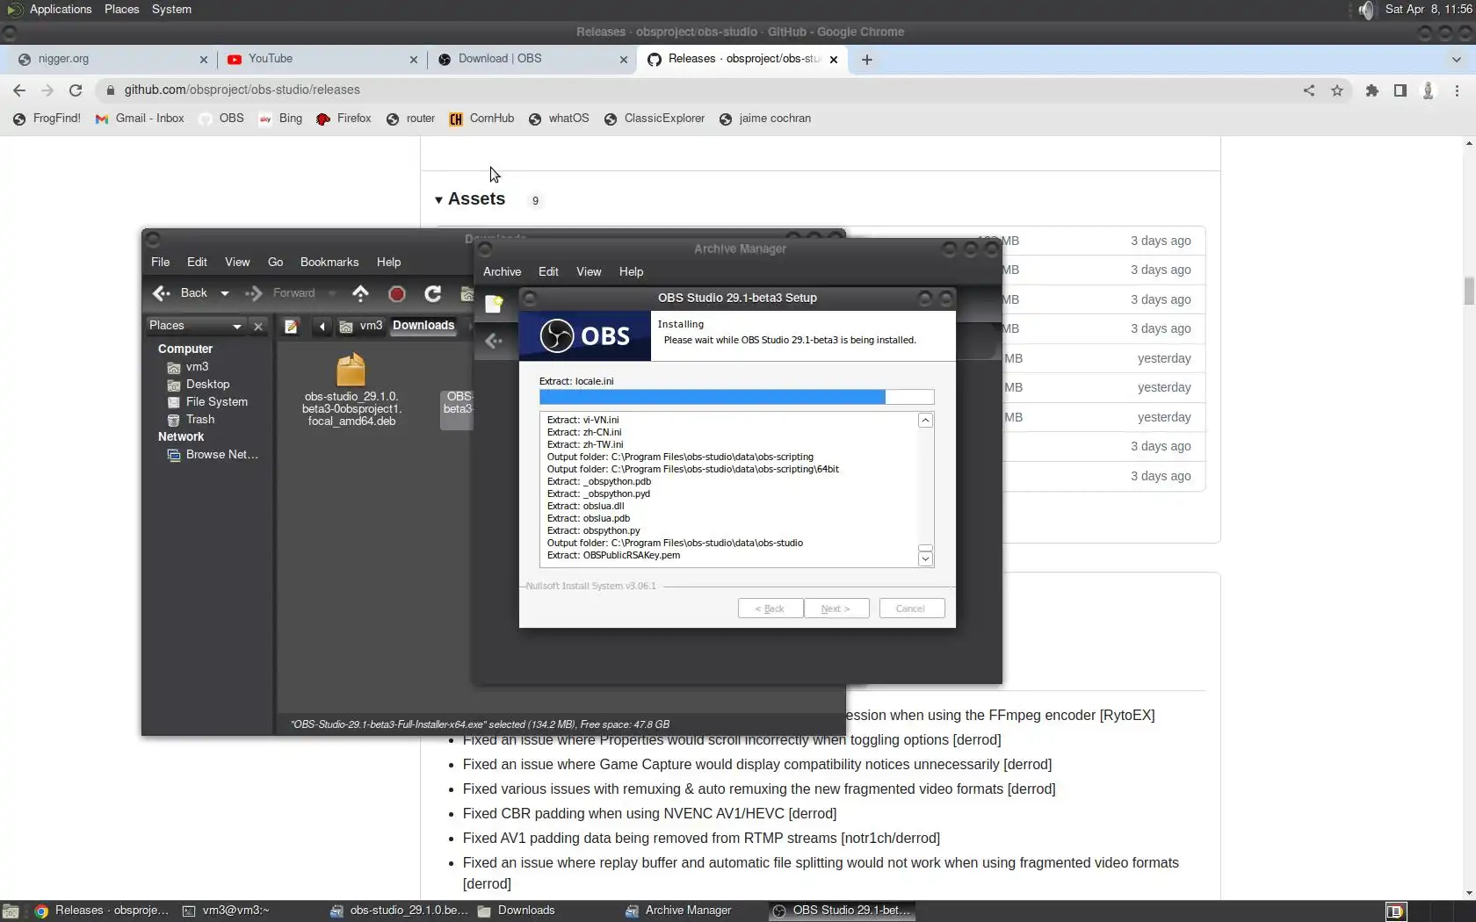This screenshot has width=1476, height=922.
Task: Click Browse Network in sidebar
Action: [213, 455]
